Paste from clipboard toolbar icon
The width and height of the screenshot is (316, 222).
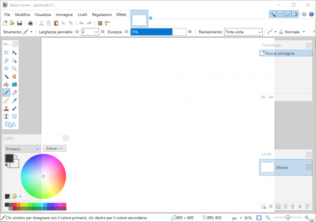56,23
